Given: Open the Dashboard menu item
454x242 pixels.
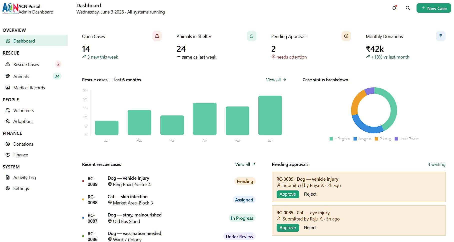Looking at the screenshot, I should (34, 41).
